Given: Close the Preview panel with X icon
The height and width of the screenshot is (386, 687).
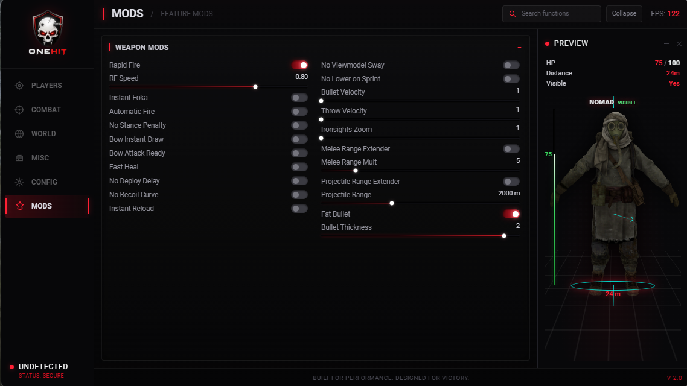Looking at the screenshot, I should point(679,44).
